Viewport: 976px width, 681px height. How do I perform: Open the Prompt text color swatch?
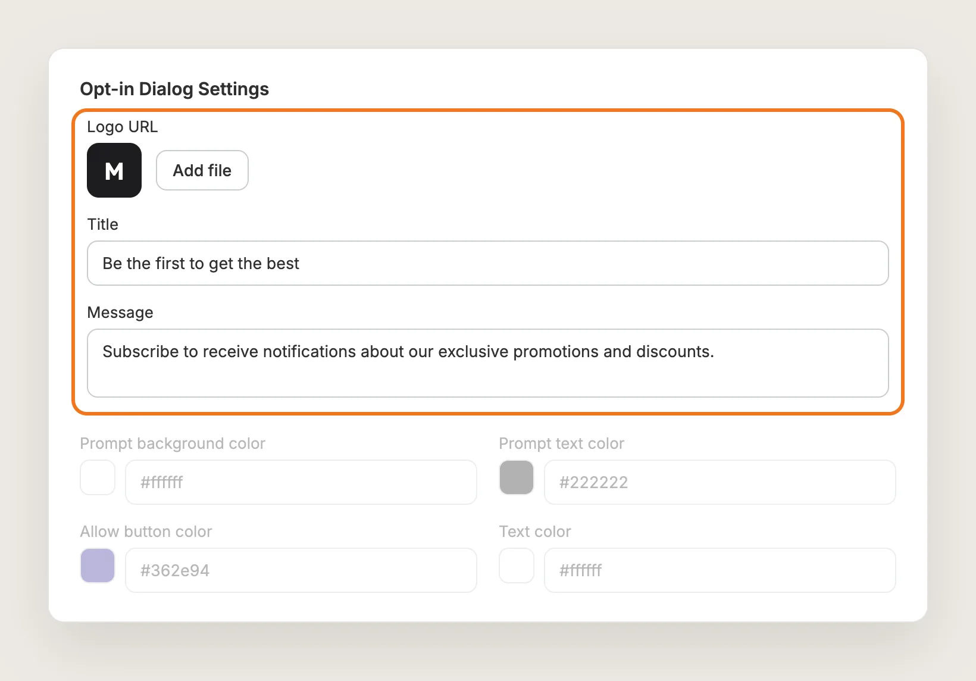pos(517,477)
